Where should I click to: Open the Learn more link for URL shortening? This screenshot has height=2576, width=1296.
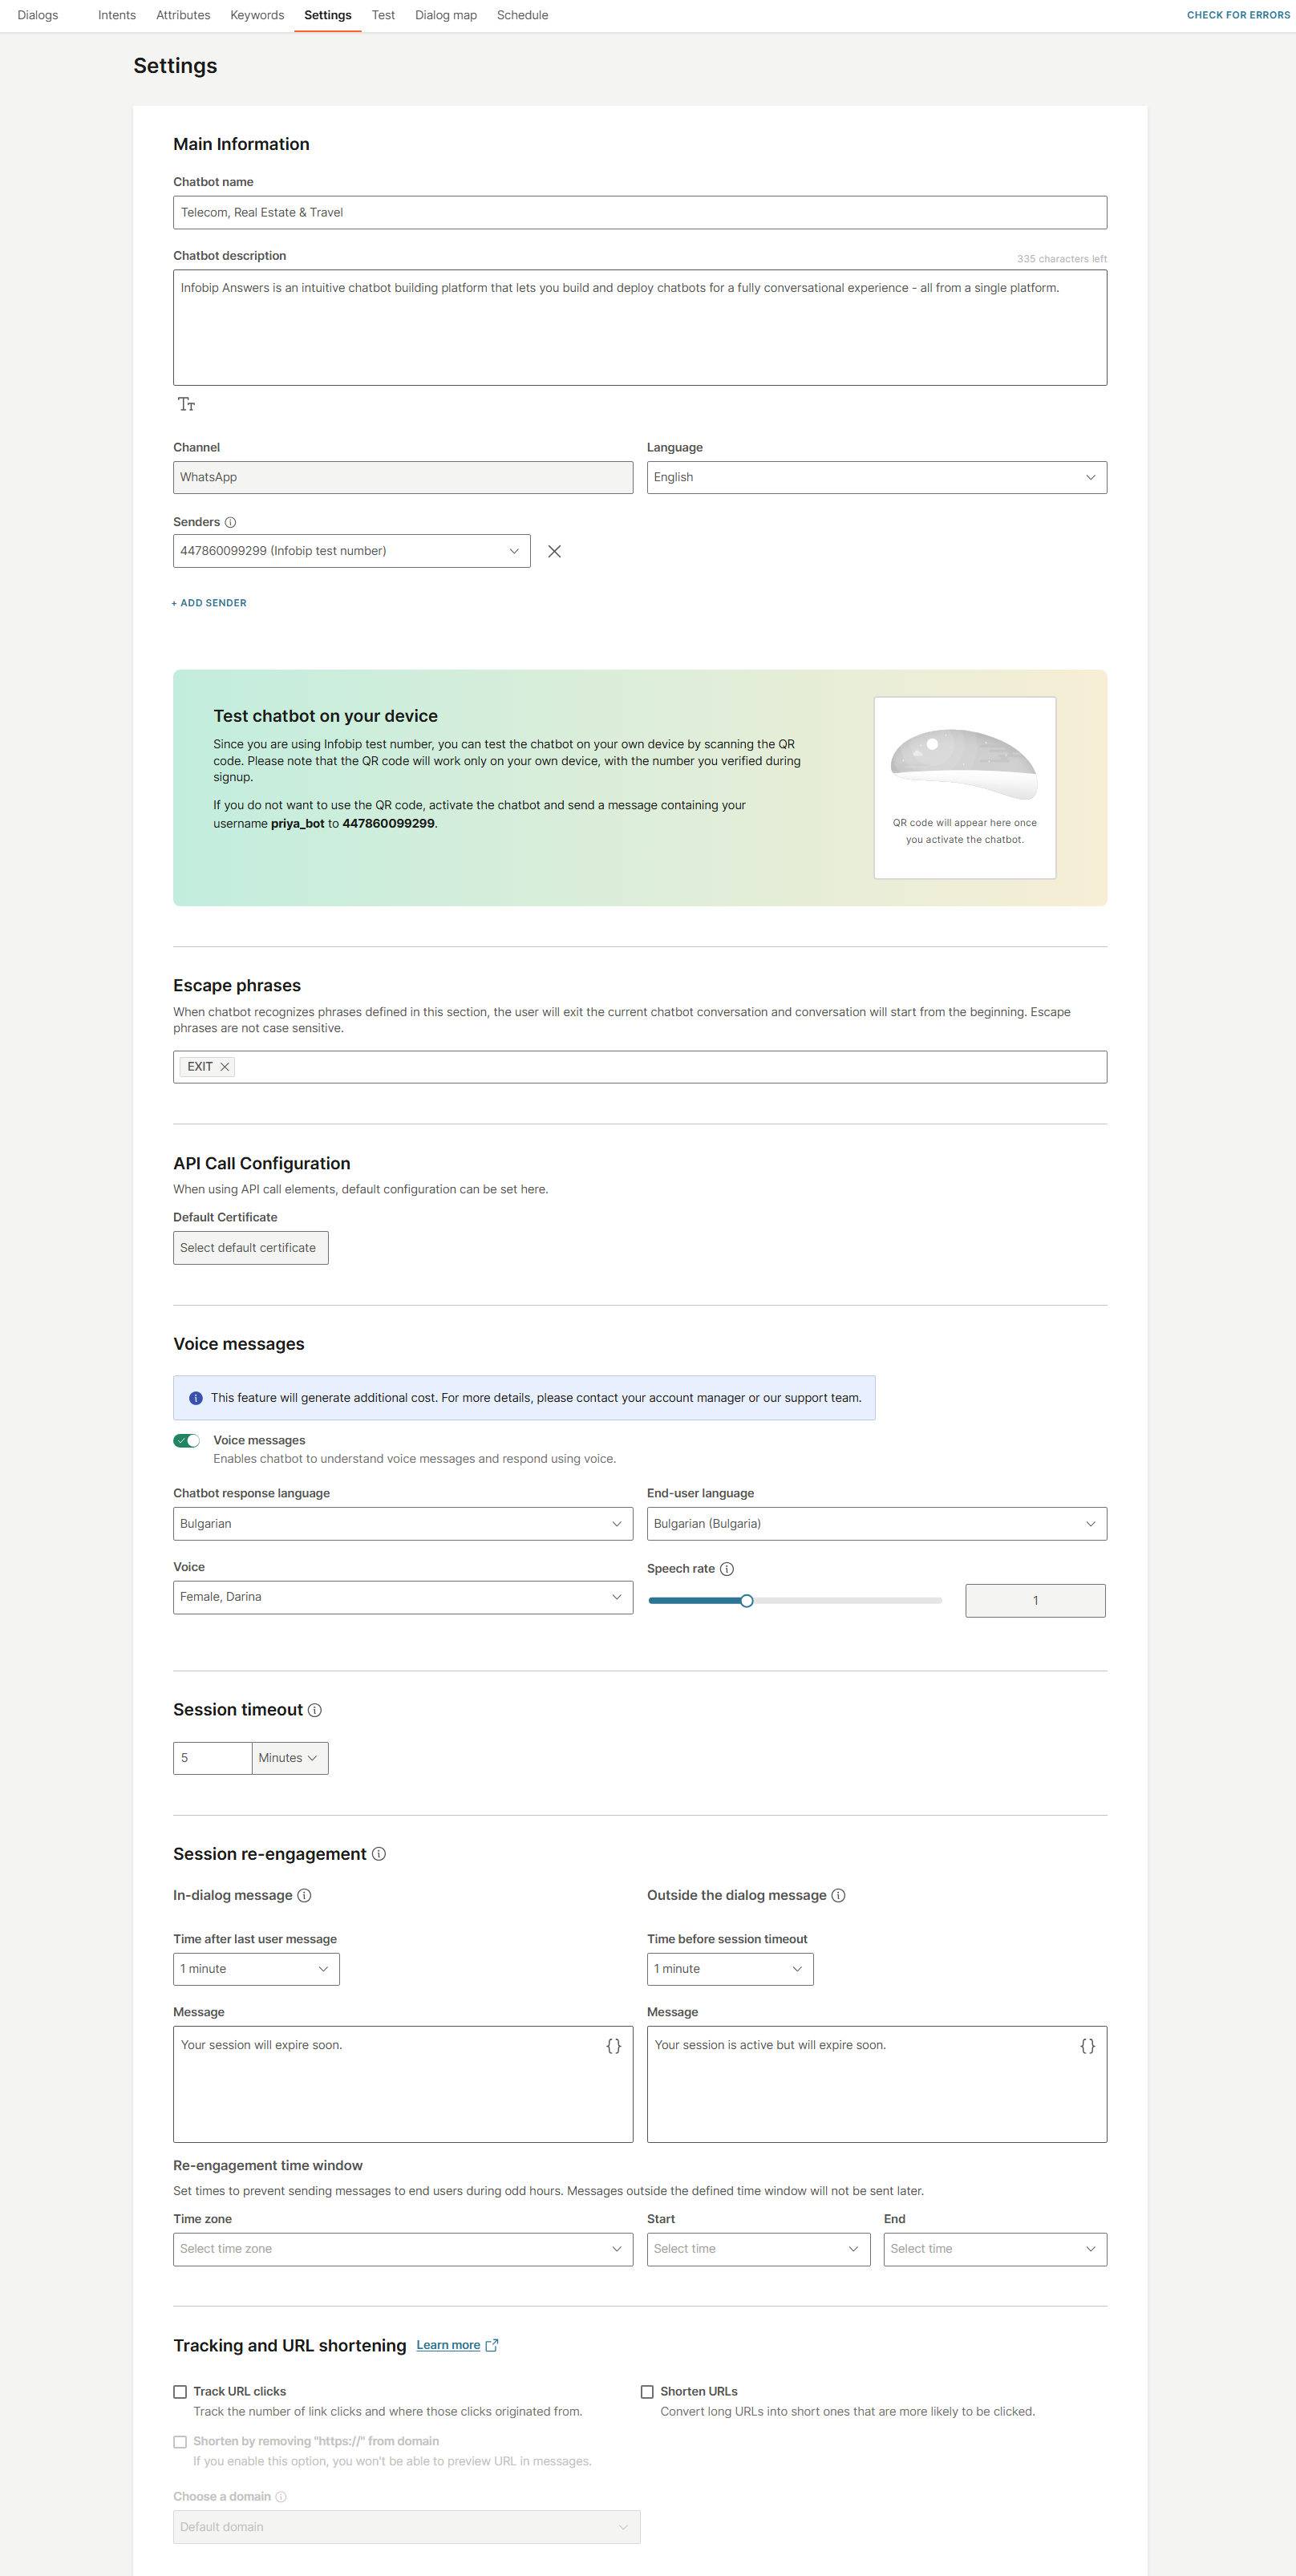click(449, 2345)
